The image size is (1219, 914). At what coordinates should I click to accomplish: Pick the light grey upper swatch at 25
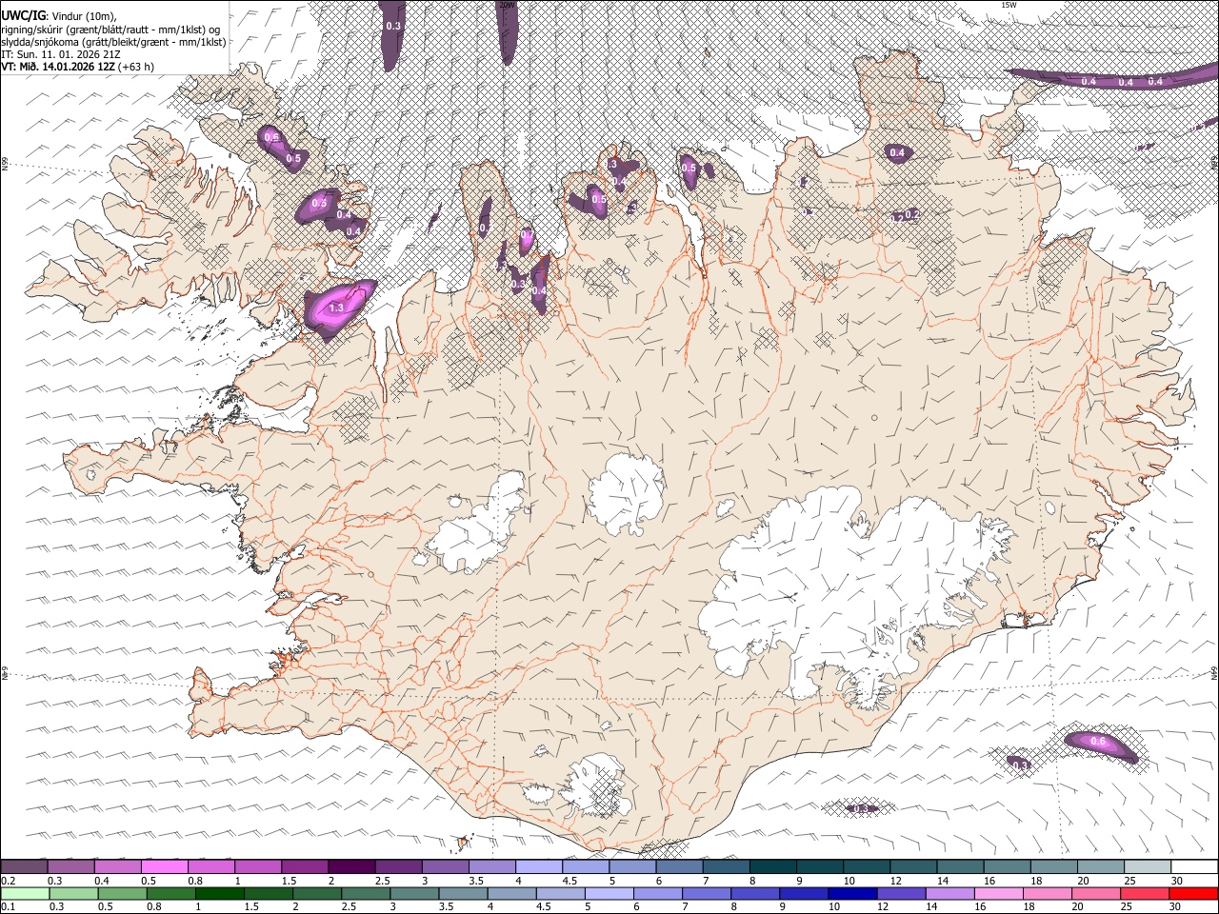pyautogui.click(x=1148, y=866)
